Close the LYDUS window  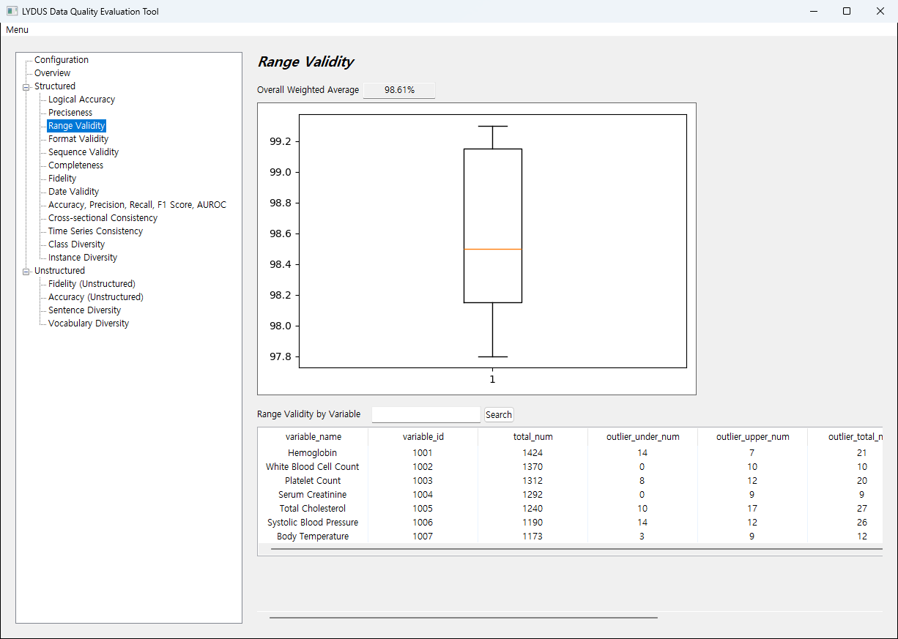[880, 11]
